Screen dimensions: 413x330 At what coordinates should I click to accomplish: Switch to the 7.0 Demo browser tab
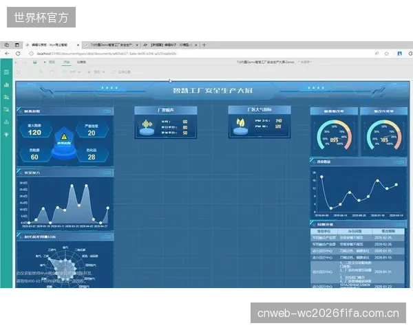pos(112,45)
